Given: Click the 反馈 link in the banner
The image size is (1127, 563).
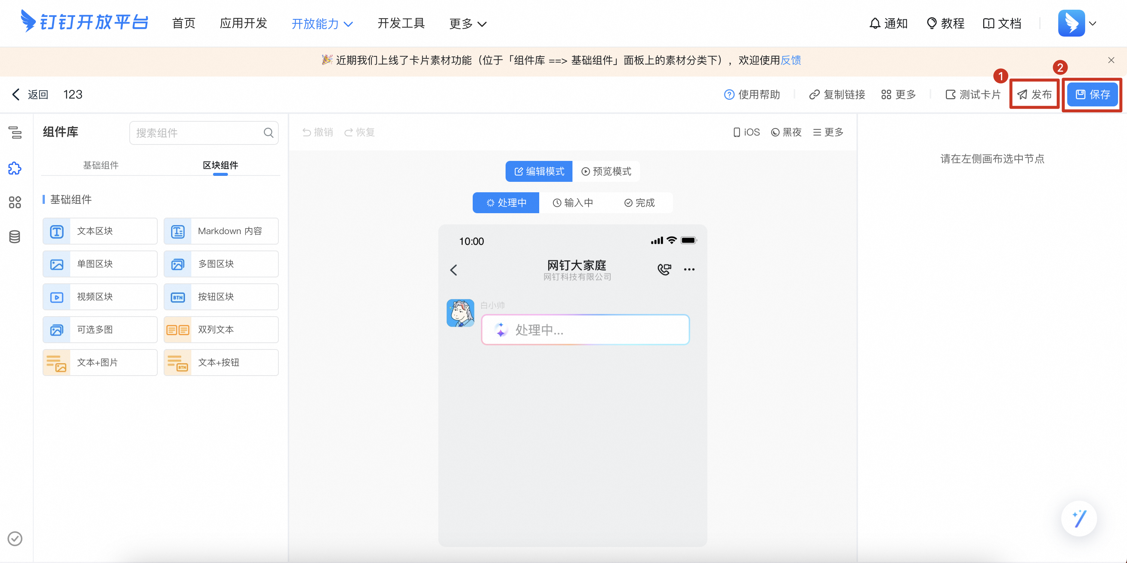Looking at the screenshot, I should tap(791, 60).
